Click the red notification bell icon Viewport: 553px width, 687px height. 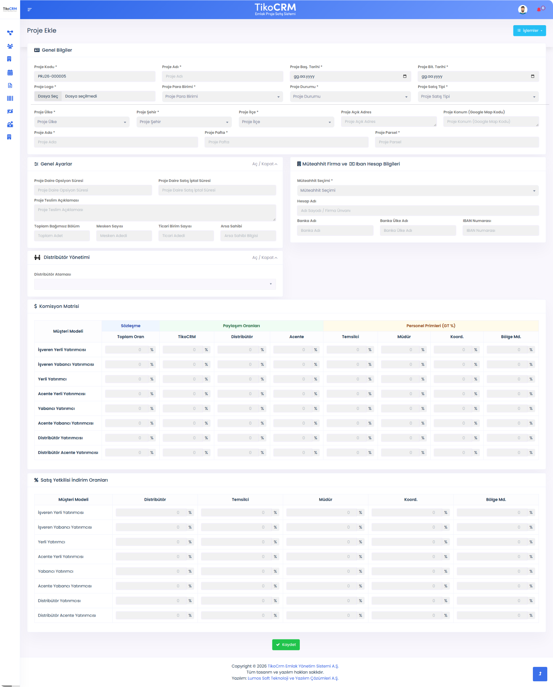click(x=539, y=9)
